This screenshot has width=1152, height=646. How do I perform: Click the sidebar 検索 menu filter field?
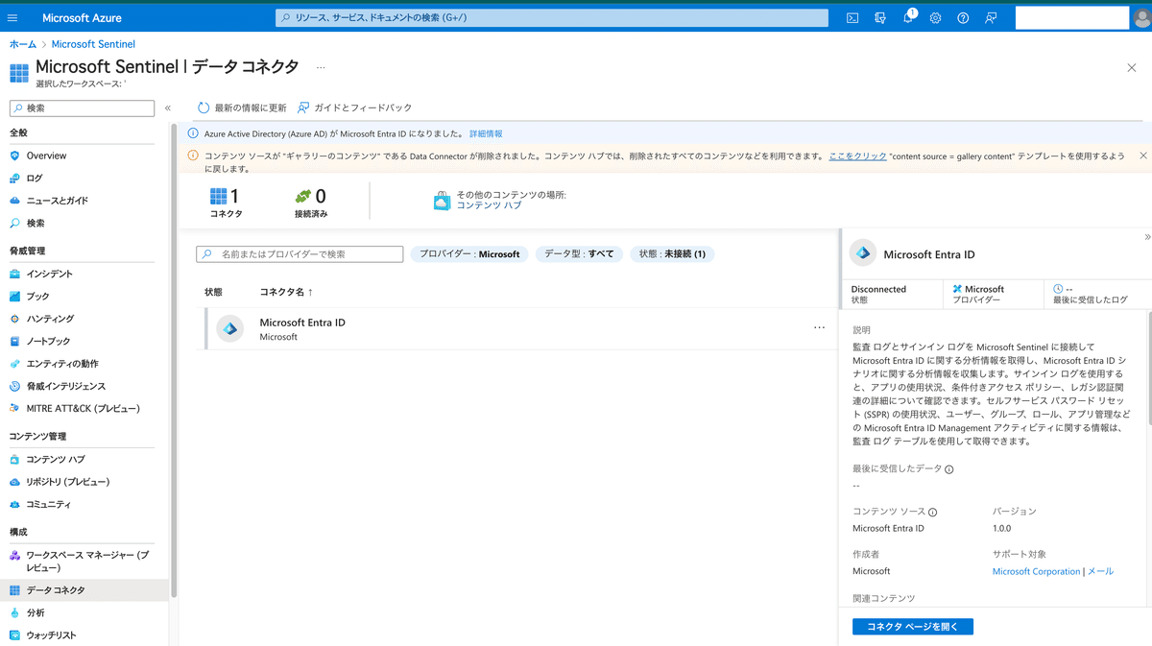coord(82,108)
